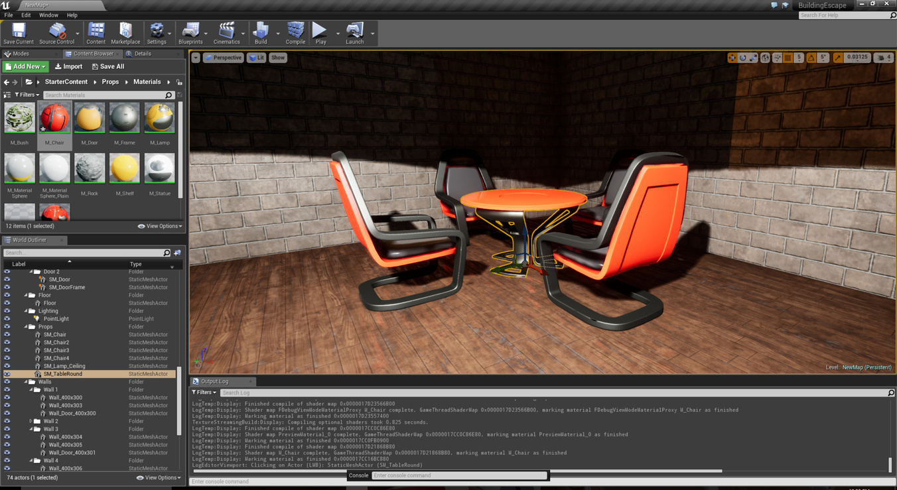Click the Add New button
This screenshot has height=490, width=897.
click(26, 66)
